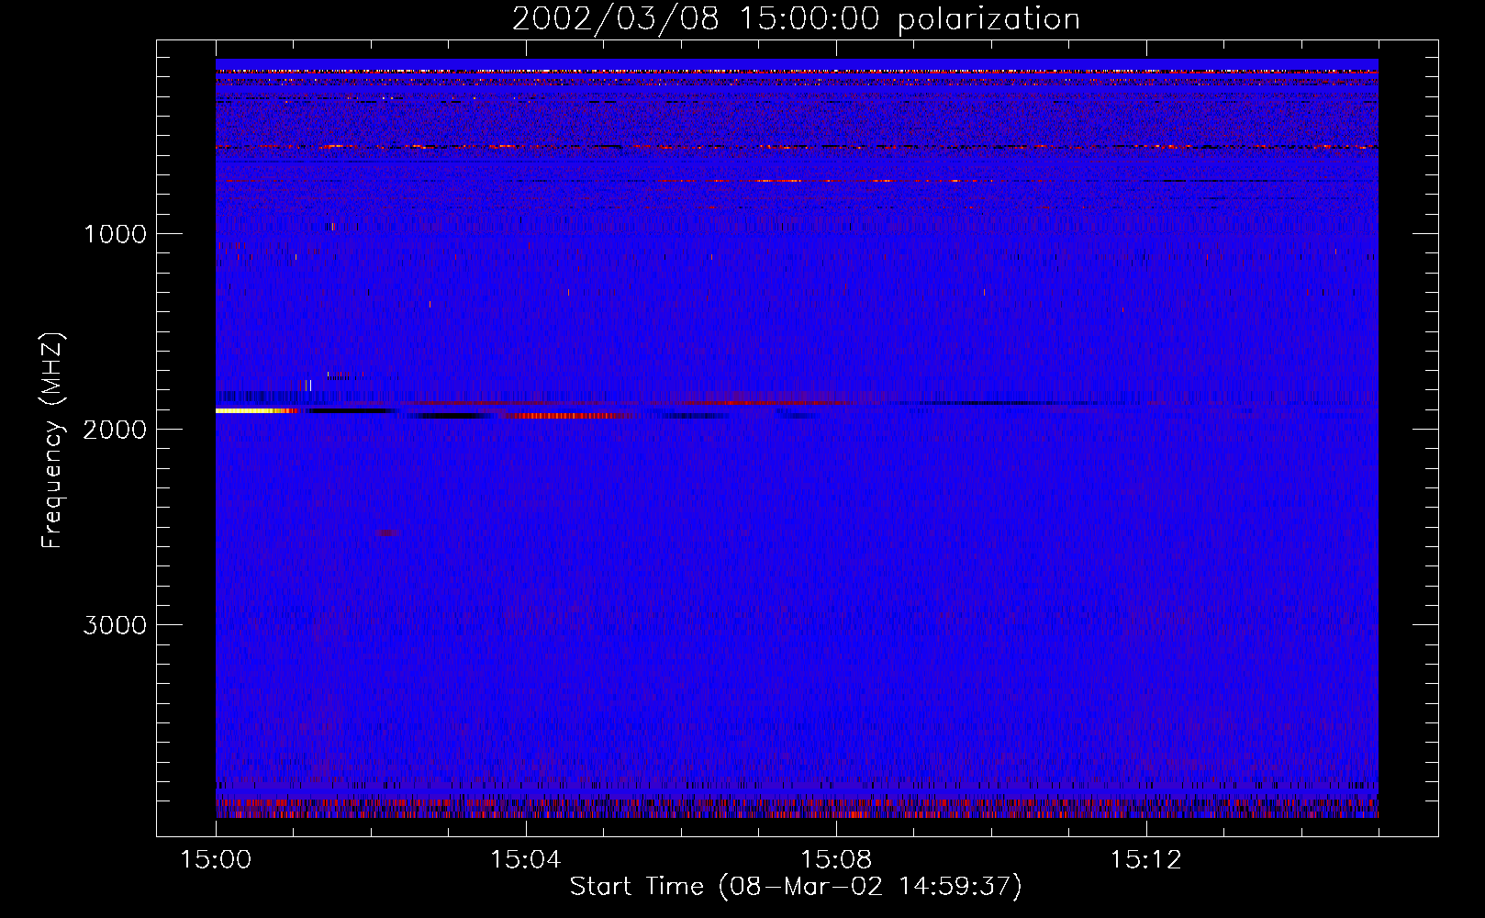Screen dimensions: 1485x918
Task: Click the "1000" frequency tick label
Action: (115, 234)
